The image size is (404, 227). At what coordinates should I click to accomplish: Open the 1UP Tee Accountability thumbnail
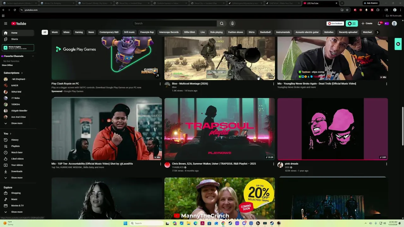107,129
